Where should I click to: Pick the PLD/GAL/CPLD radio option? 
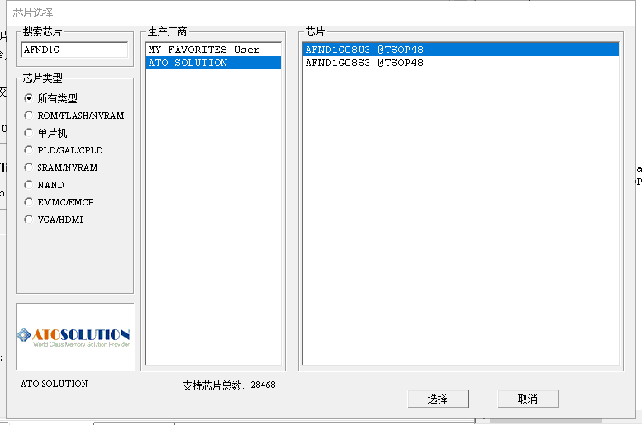[29, 150]
